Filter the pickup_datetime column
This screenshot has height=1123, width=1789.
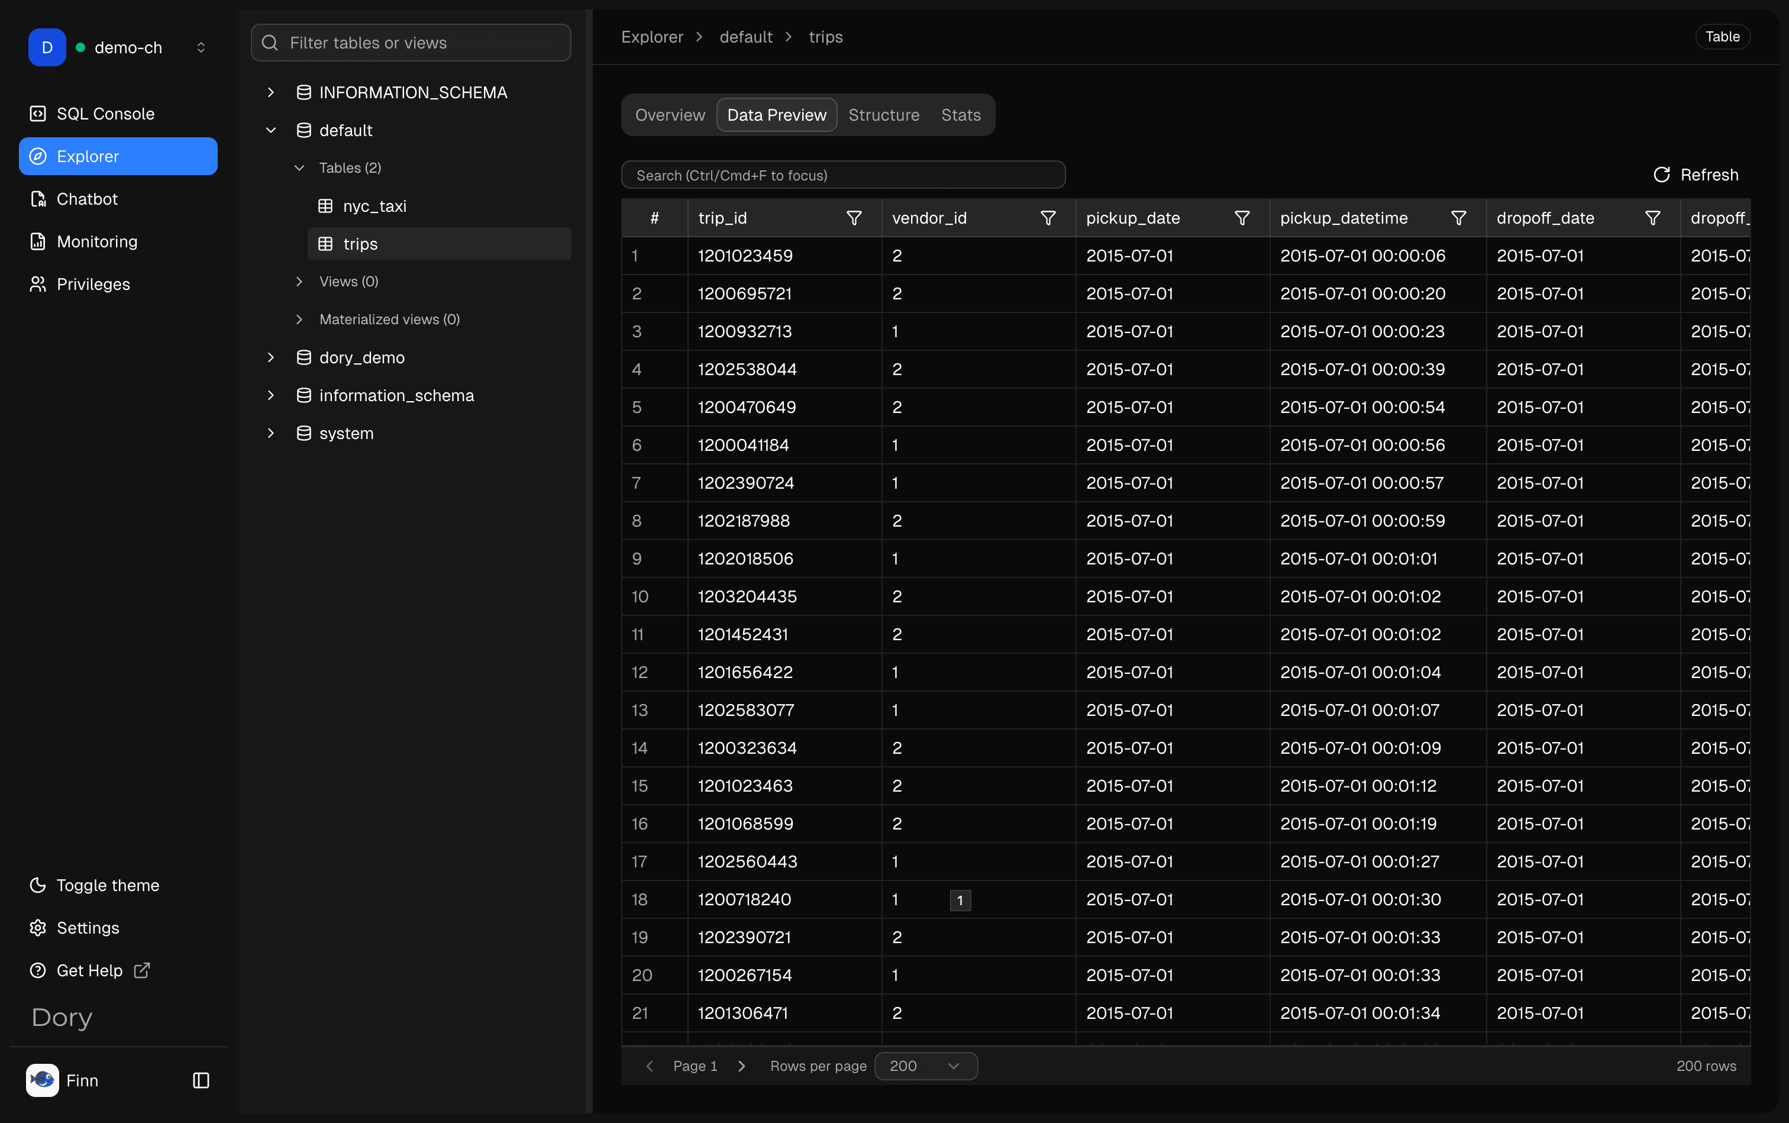pos(1458,218)
